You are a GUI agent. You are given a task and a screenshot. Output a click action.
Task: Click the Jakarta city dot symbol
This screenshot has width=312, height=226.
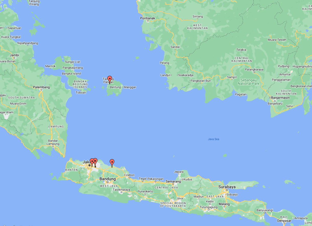(89, 166)
